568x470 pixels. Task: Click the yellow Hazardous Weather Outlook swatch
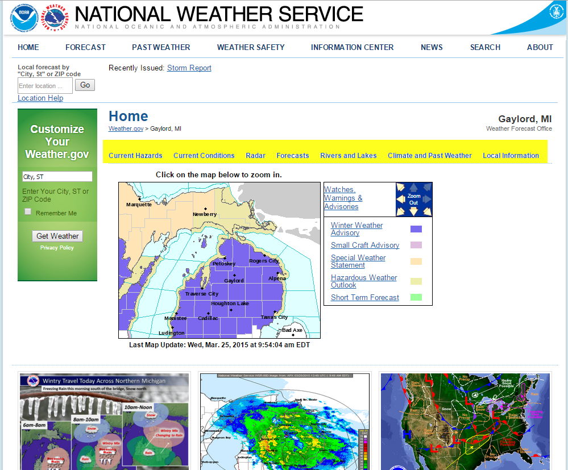[416, 281]
